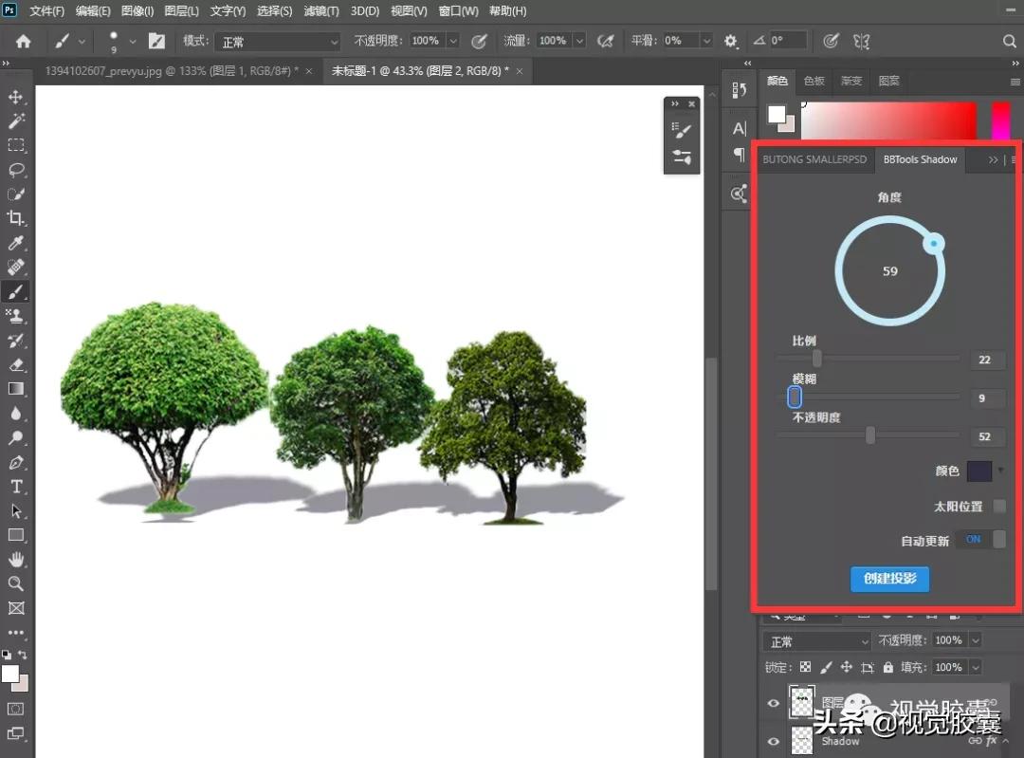Click the 比例 value input field

pyautogui.click(x=985, y=360)
